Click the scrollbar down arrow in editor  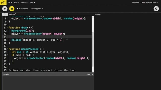coord(93,71)
